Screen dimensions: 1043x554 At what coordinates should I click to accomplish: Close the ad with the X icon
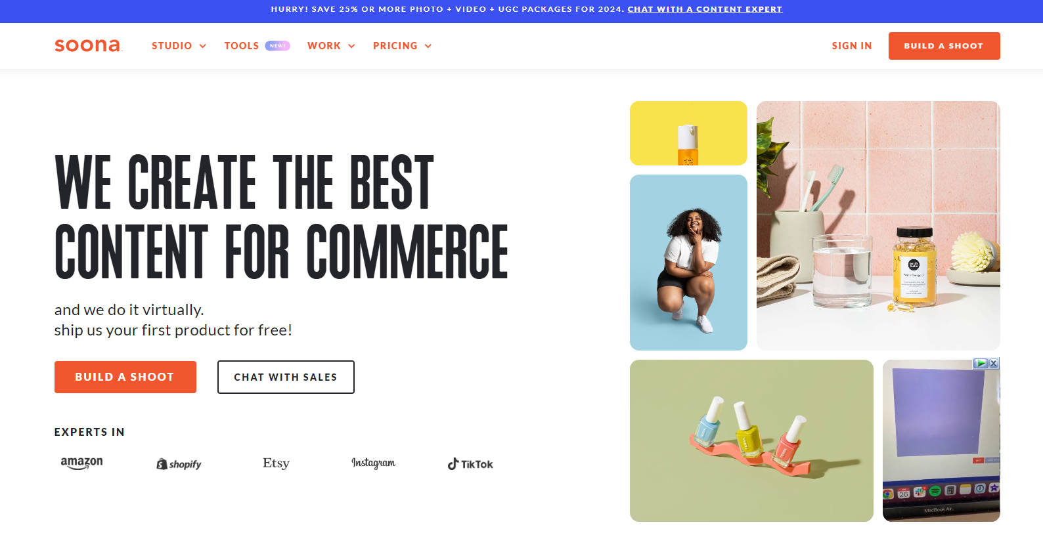point(994,363)
